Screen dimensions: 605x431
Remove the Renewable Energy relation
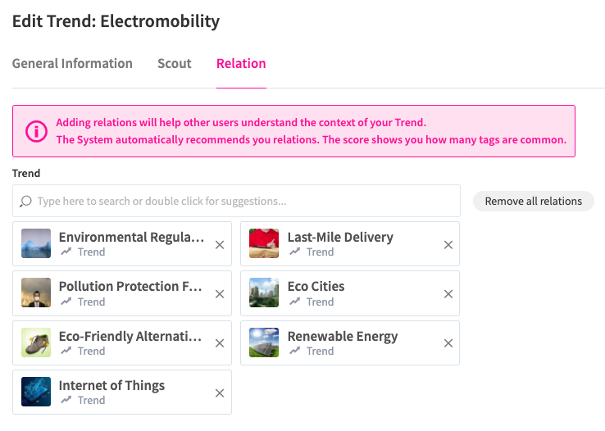pos(448,343)
